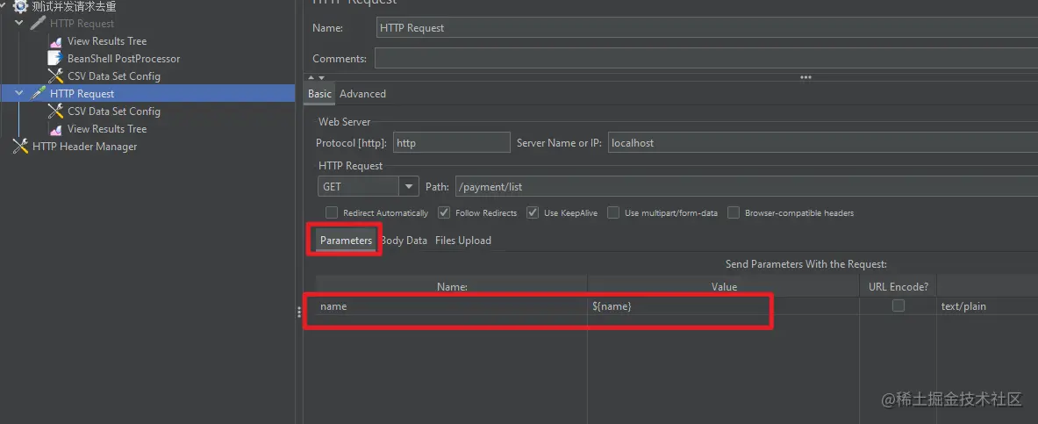Click the BeanShell PostProcessor icon
This screenshot has width=1038, height=424.
(x=55, y=58)
